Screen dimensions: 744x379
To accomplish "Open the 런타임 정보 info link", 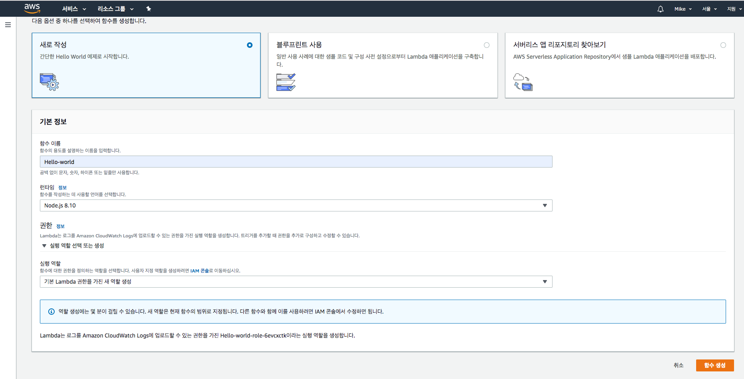I will [62, 188].
